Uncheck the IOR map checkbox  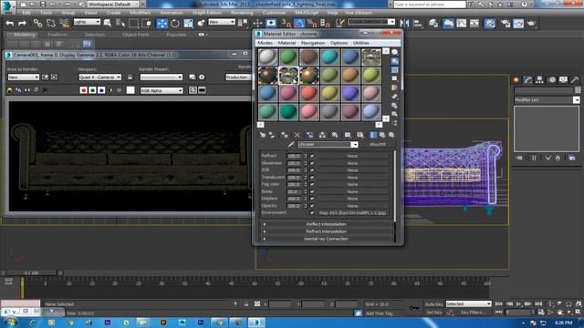[312, 170]
